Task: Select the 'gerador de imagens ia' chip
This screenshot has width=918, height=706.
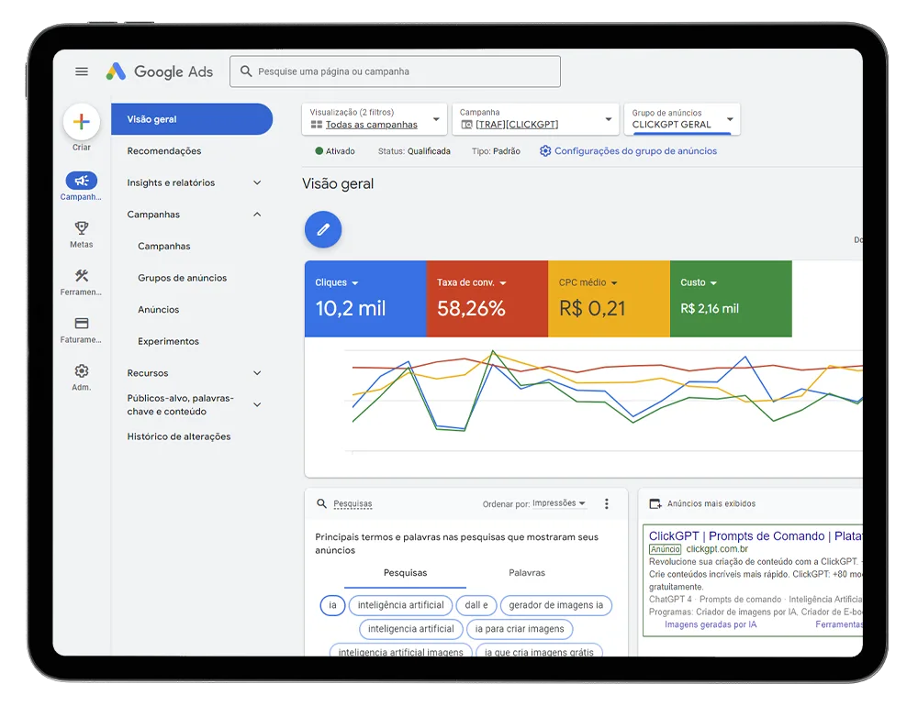Action: click(x=555, y=605)
